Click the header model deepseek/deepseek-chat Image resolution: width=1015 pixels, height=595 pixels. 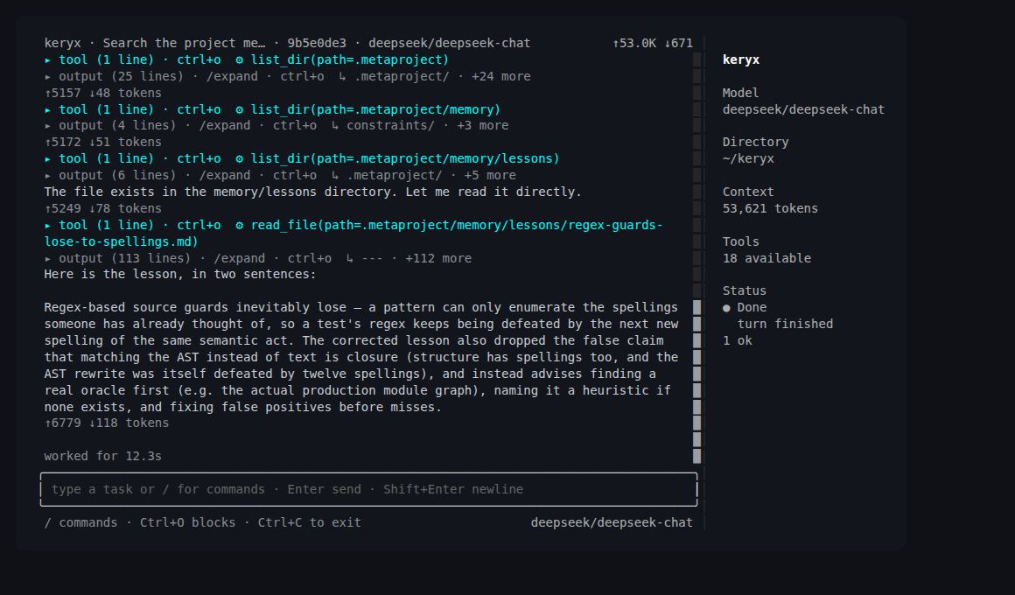click(449, 44)
